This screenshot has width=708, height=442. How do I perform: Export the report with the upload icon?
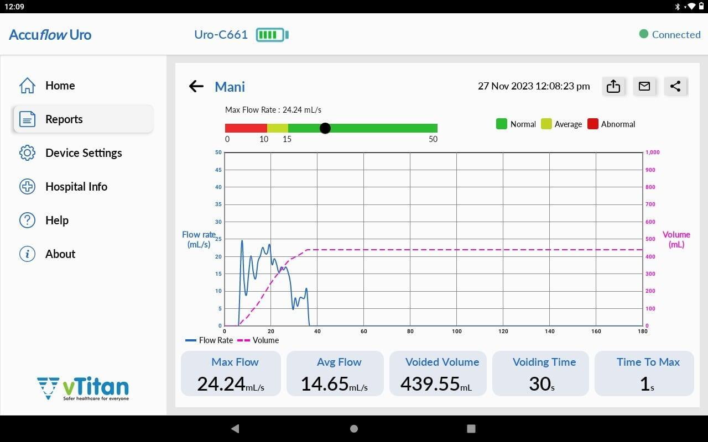coord(613,86)
